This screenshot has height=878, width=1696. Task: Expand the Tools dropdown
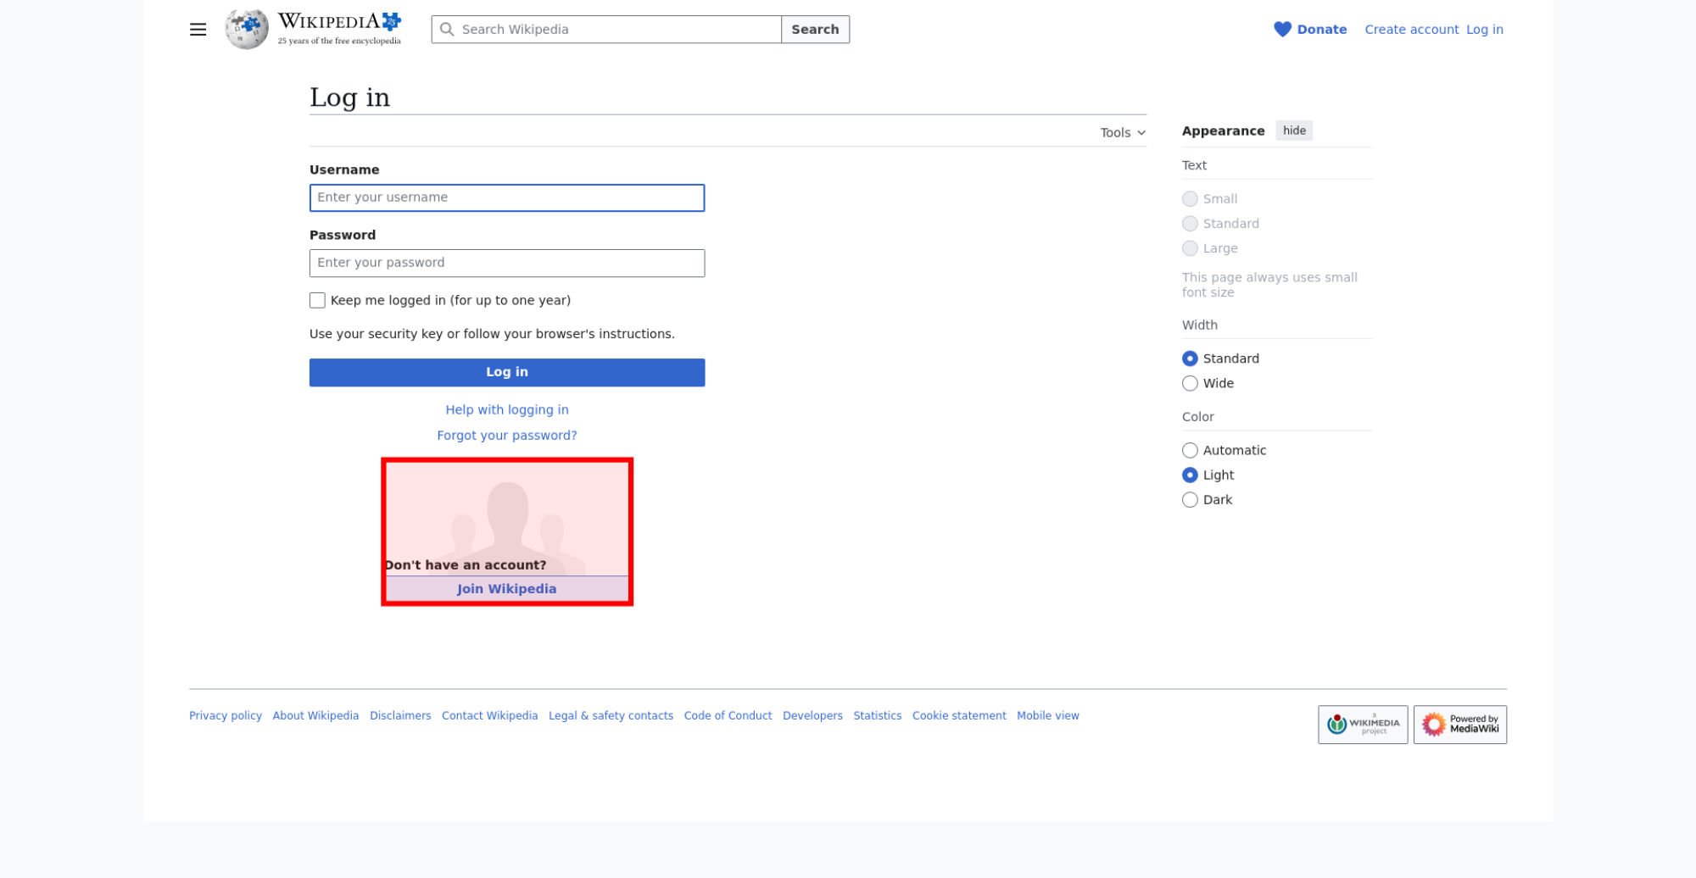click(x=1122, y=133)
